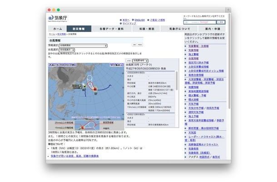Click the 印刷 button above the map

point(134,45)
